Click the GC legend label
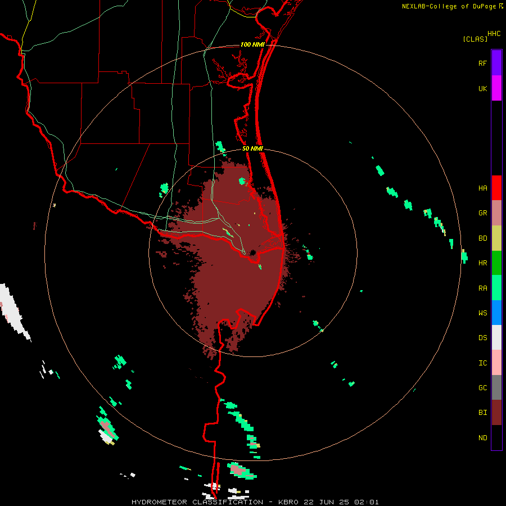This screenshot has width=506, height=506. pos(482,387)
